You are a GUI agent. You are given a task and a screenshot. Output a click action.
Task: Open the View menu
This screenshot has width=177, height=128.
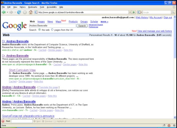tap(15, 7)
